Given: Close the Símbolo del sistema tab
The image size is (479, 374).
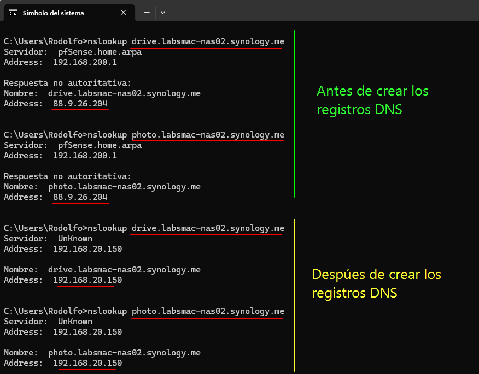Looking at the screenshot, I should [x=124, y=13].
